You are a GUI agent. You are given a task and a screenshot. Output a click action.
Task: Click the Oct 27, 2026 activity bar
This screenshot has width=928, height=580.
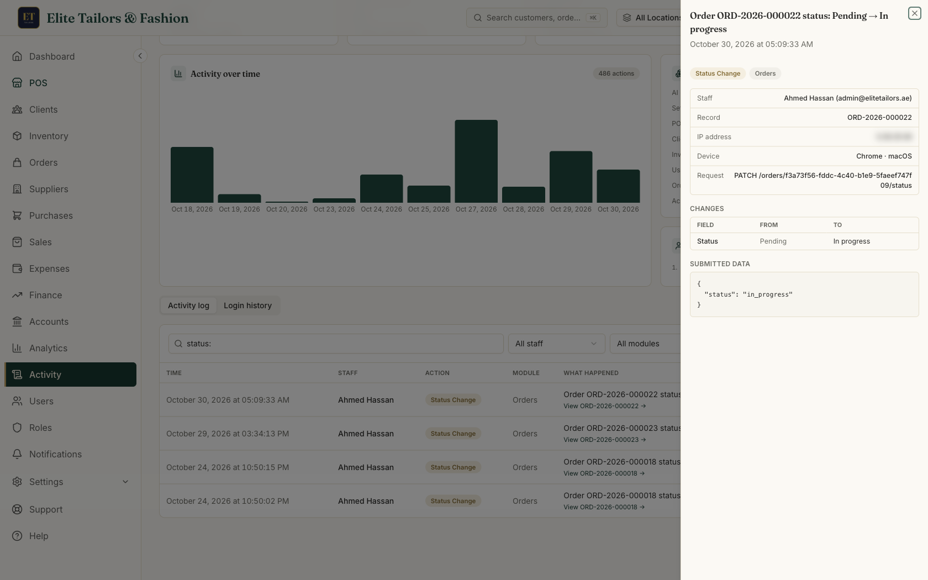pyautogui.click(x=476, y=161)
